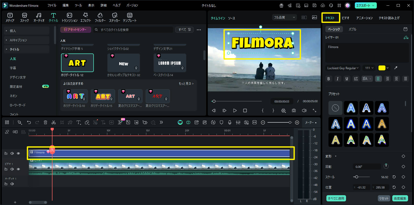This screenshot has height=205, width=414.
Task: Toggle bold text formatting
Action: coord(329,79)
